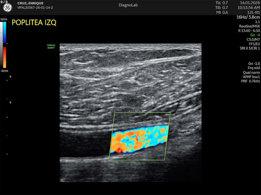Viewport: 261px width, 195px height.
Task: Click patient name CRUZ, ENRIQUE
Action: (x=31, y=3)
